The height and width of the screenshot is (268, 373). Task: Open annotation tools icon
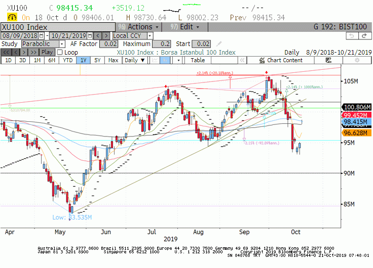pyautogui.click(x=328, y=60)
